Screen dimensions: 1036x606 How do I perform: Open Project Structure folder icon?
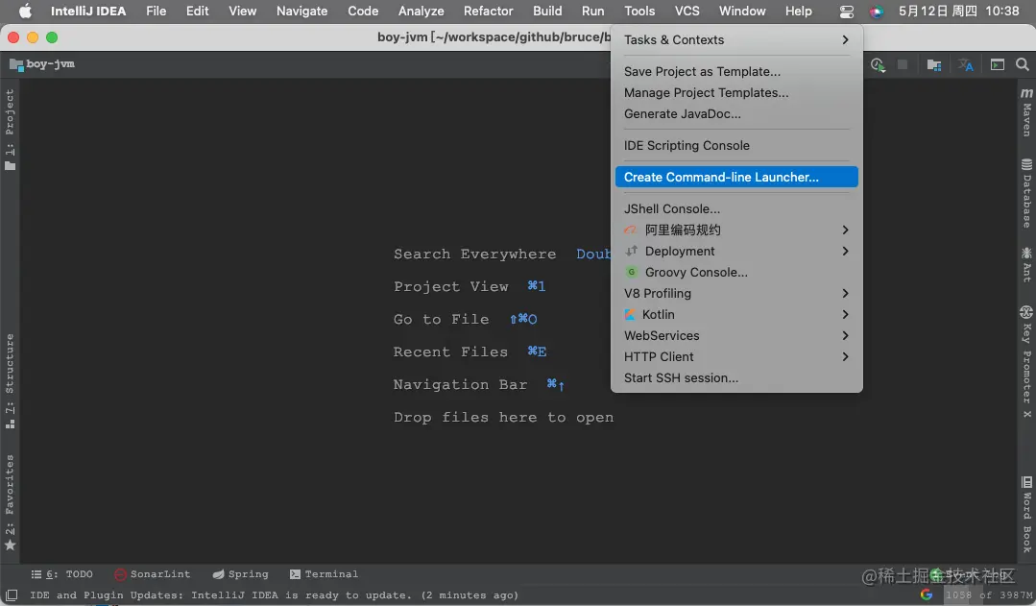933,64
